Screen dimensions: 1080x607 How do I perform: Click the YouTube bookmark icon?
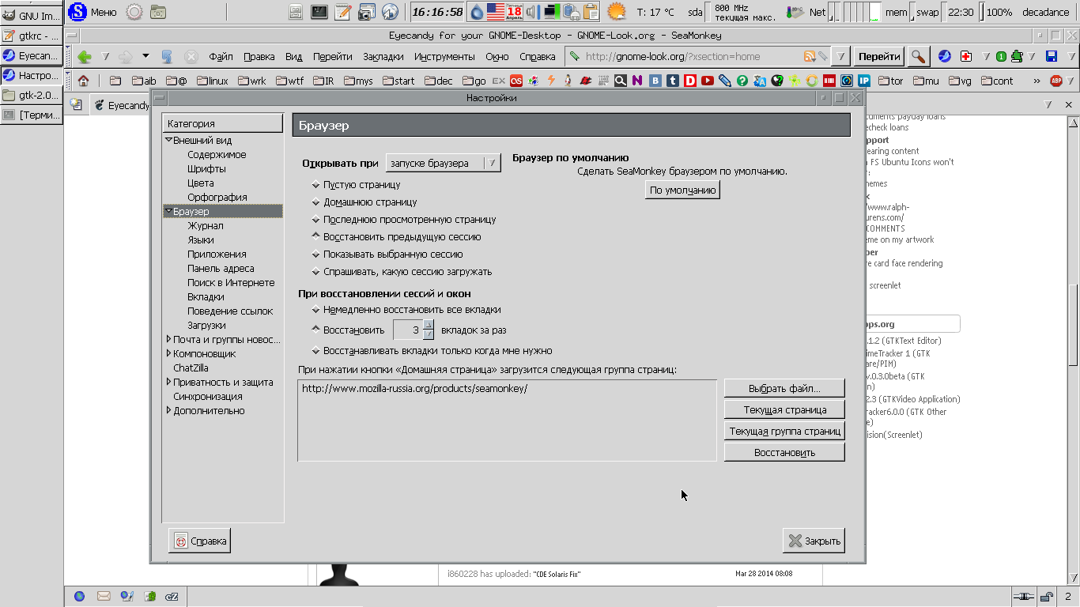click(x=707, y=81)
